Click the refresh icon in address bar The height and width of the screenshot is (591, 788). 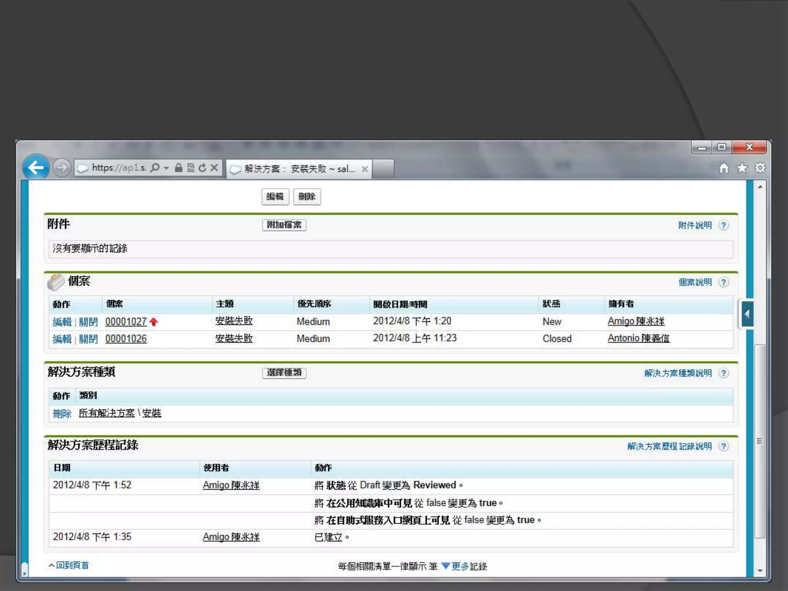coord(202,168)
